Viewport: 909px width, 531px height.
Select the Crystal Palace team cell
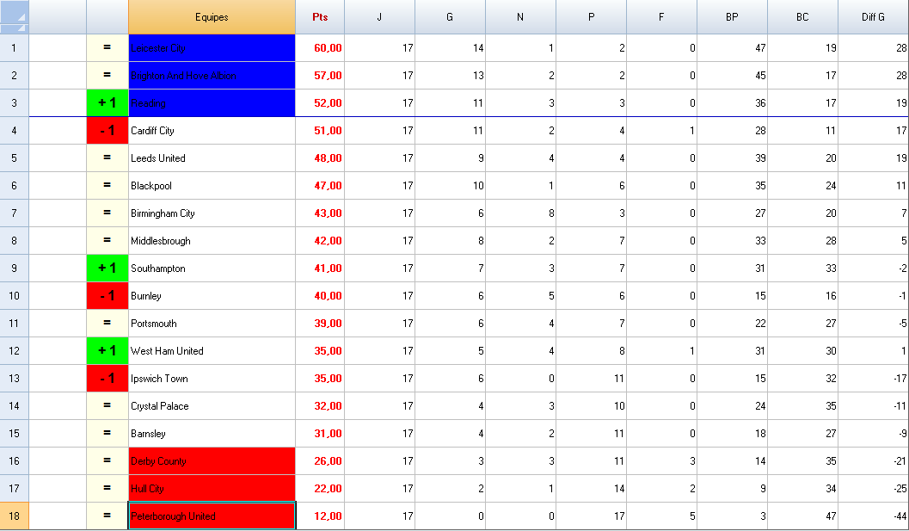coord(212,405)
